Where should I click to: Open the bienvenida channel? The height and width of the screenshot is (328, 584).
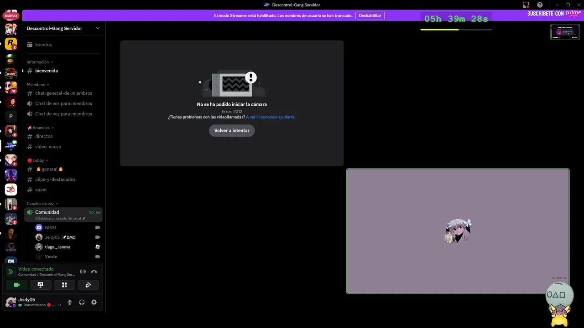[x=63, y=71]
